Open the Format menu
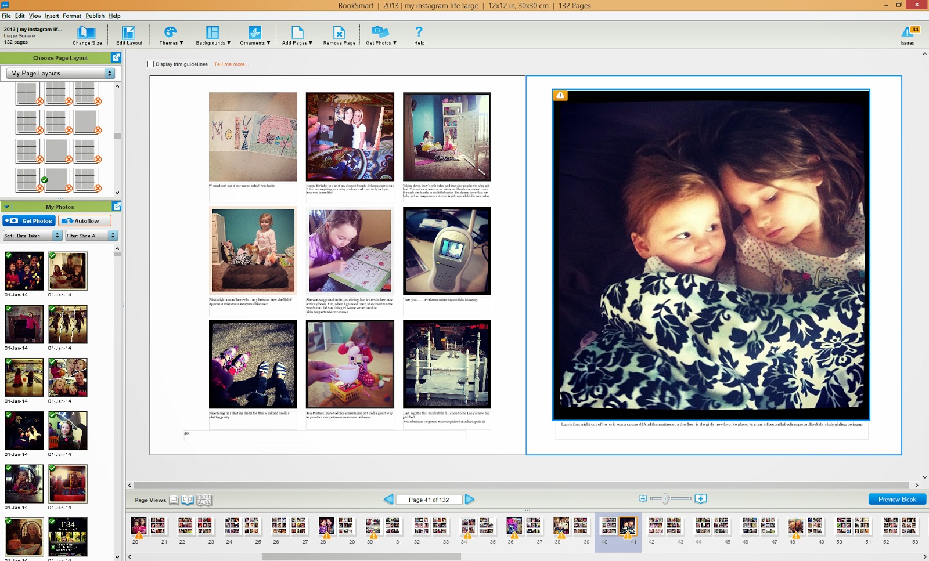This screenshot has height=561, width=929. point(72,16)
